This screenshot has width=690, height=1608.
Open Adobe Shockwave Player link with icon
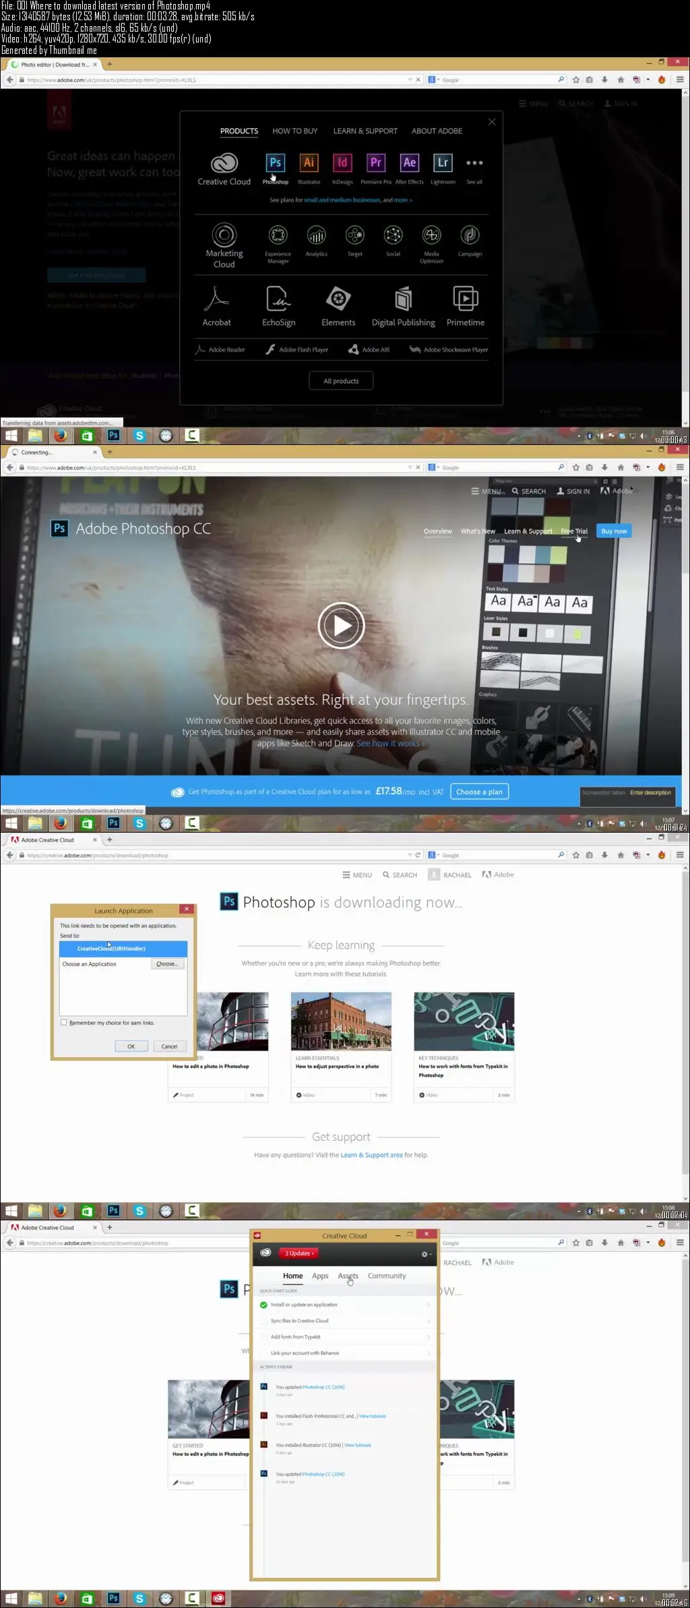pyautogui.click(x=449, y=350)
